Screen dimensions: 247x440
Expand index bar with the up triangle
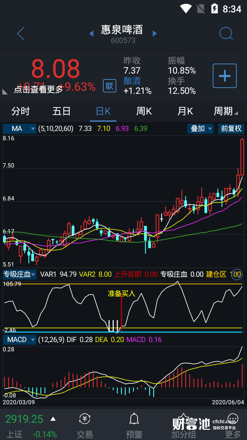(53, 419)
